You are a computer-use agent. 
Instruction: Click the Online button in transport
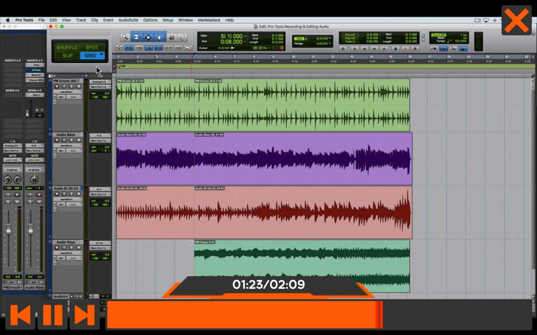click(x=343, y=49)
